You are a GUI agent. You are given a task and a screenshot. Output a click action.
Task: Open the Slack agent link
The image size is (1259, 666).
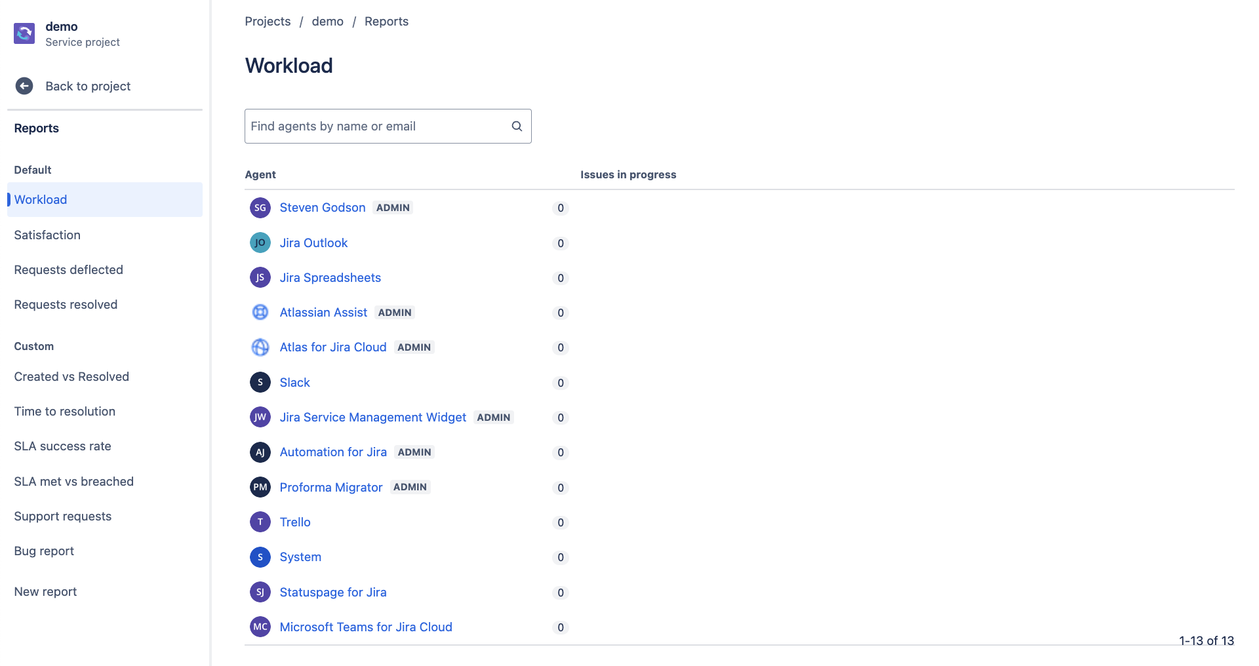(x=294, y=382)
